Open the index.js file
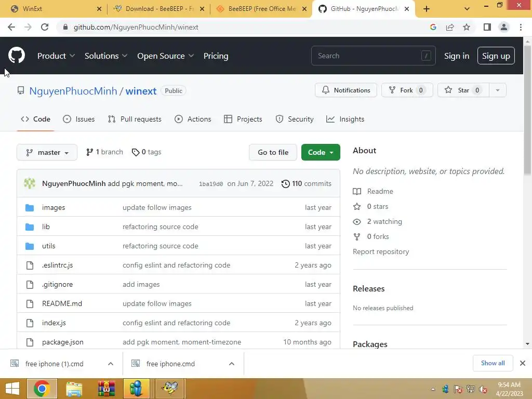The width and height of the screenshot is (532, 399). [x=54, y=323]
